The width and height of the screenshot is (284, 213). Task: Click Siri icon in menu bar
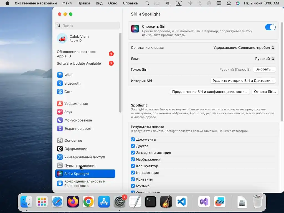pyautogui.click(x=238, y=3)
